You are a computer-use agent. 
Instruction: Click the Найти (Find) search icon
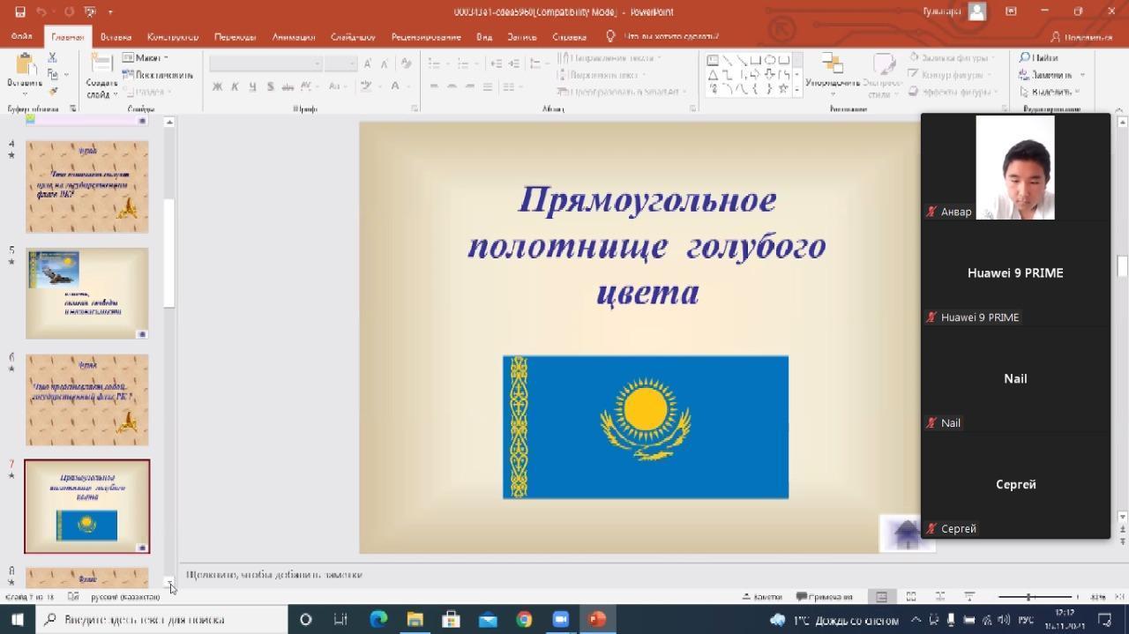coord(1038,58)
